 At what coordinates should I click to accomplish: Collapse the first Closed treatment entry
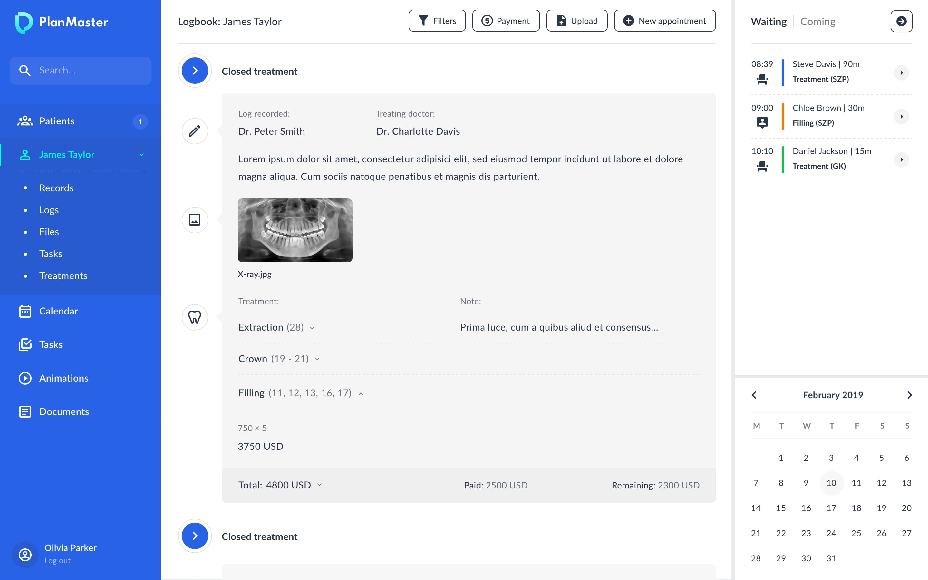pos(195,71)
